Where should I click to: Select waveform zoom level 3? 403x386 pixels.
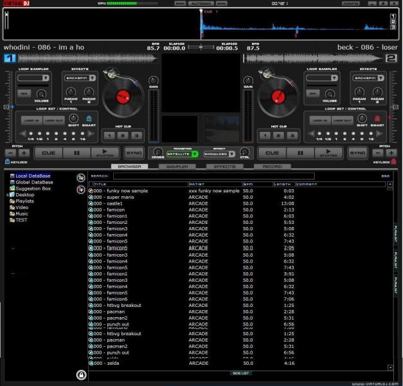point(393,28)
